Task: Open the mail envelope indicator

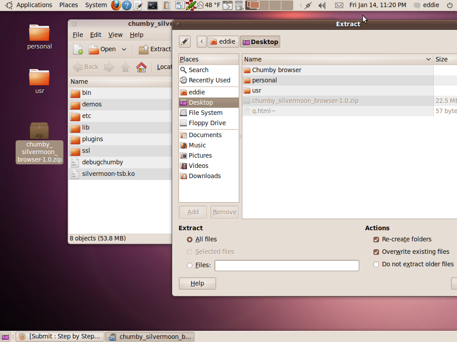Action: click(339, 5)
